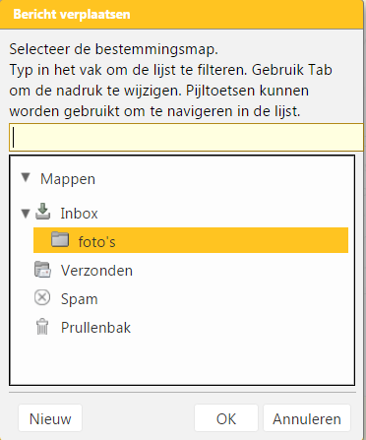
Task: Choose the foto's subfolder label
Action: [x=96, y=242]
